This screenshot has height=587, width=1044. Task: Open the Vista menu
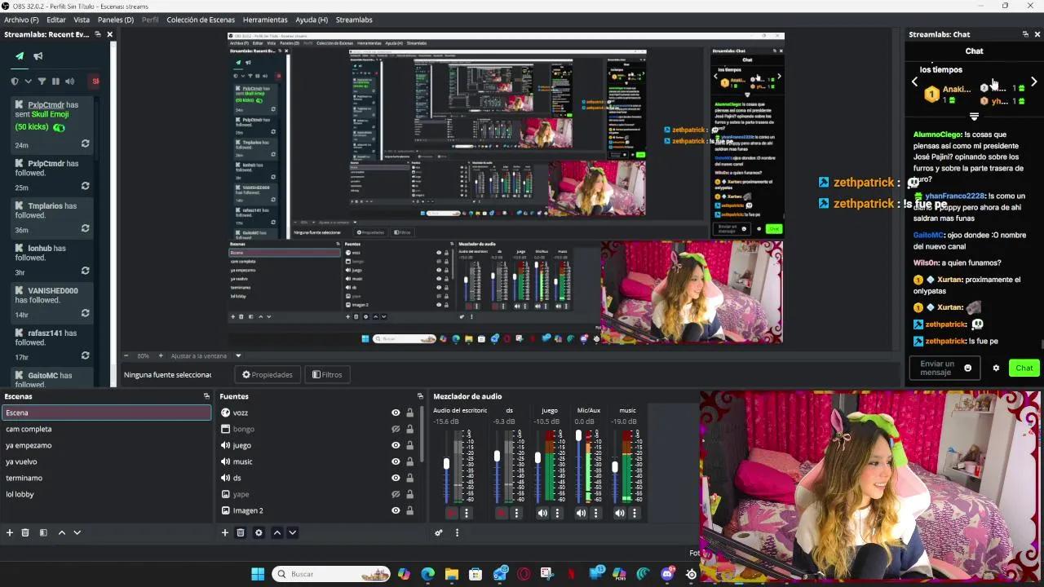tap(82, 20)
